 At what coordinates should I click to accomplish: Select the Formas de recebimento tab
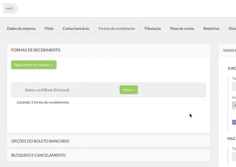[116, 28]
